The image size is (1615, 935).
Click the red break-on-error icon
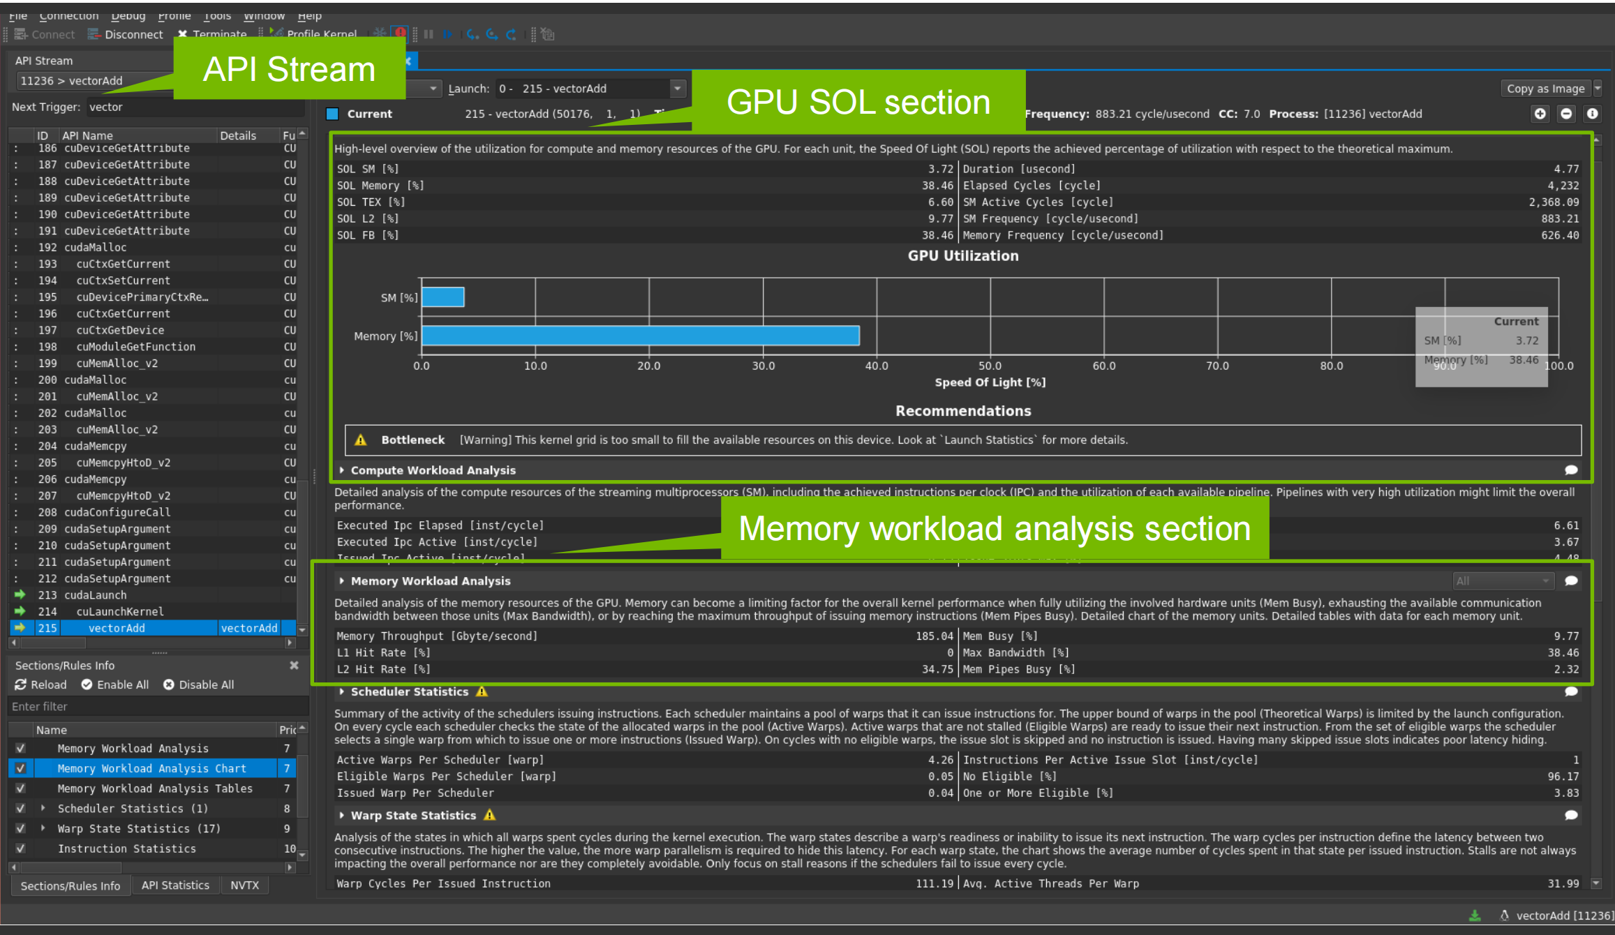click(x=400, y=33)
